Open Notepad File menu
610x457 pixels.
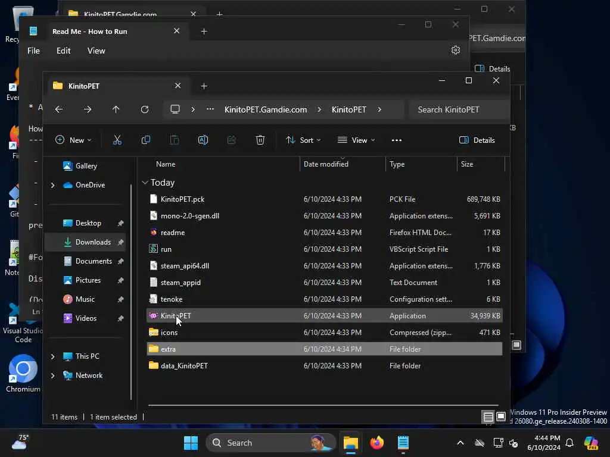coord(33,51)
